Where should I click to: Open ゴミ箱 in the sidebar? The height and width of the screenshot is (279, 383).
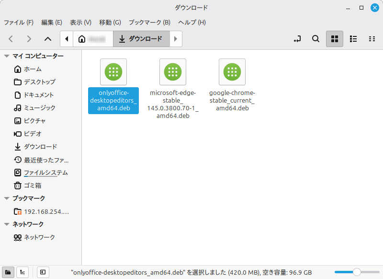click(x=32, y=185)
